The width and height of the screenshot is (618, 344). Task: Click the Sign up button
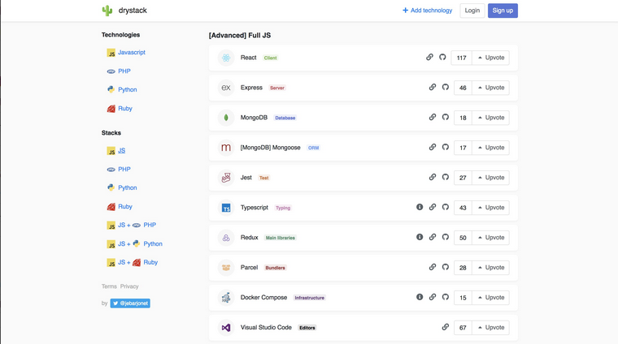503,11
